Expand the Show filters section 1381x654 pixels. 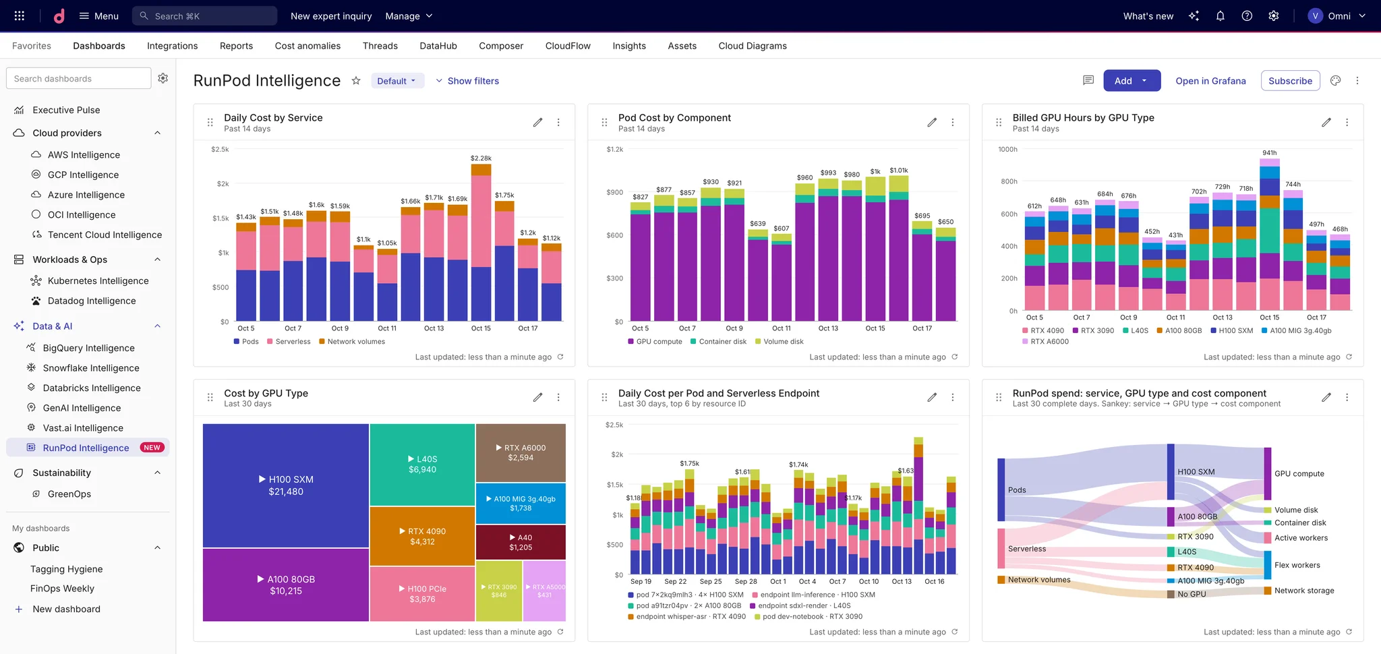467,81
